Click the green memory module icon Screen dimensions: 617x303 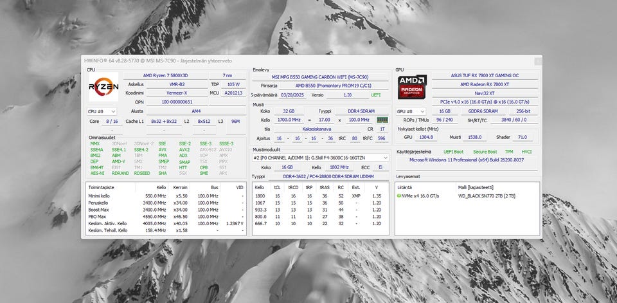[x=382, y=120]
